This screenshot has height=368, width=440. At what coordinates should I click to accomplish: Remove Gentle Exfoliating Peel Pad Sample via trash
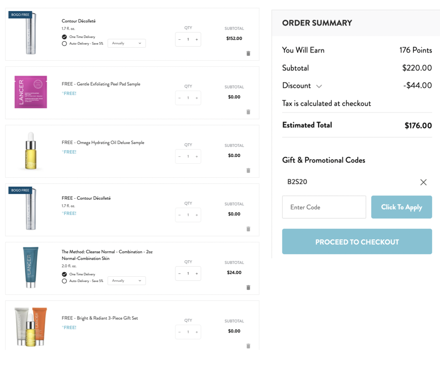click(x=248, y=112)
